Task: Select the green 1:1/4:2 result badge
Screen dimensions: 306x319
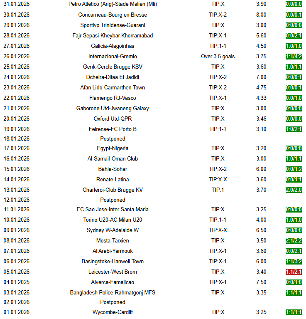Action: [x=294, y=57]
